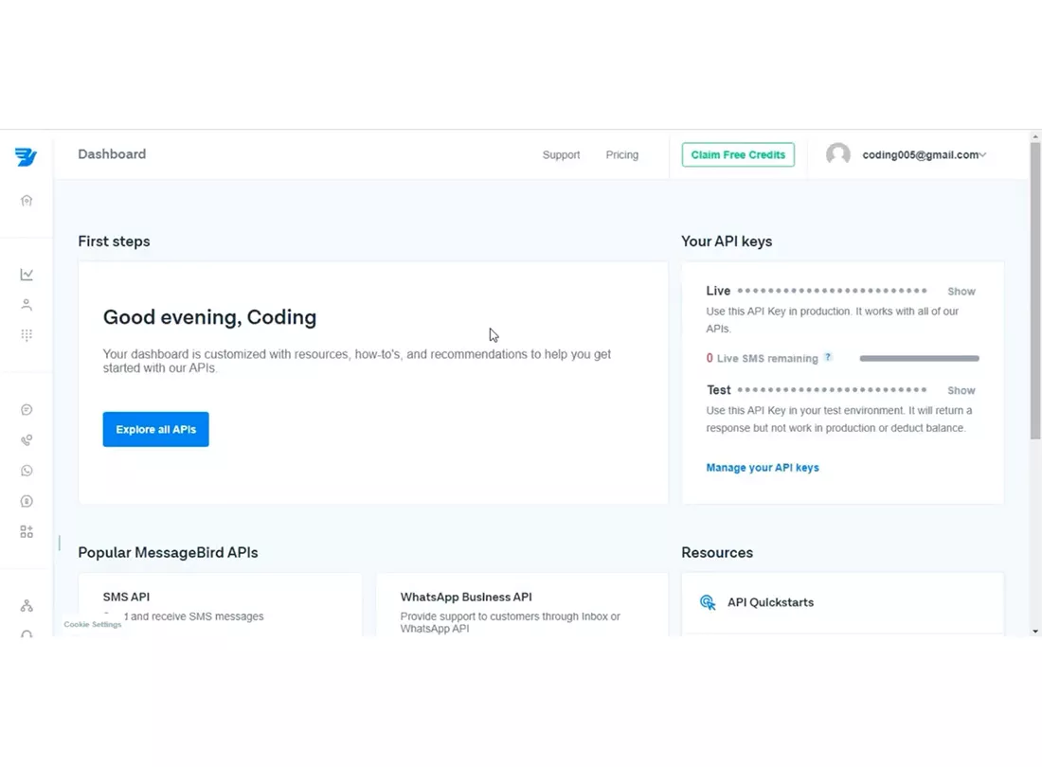Click the First steps heading
1042x767 pixels.
(x=114, y=241)
